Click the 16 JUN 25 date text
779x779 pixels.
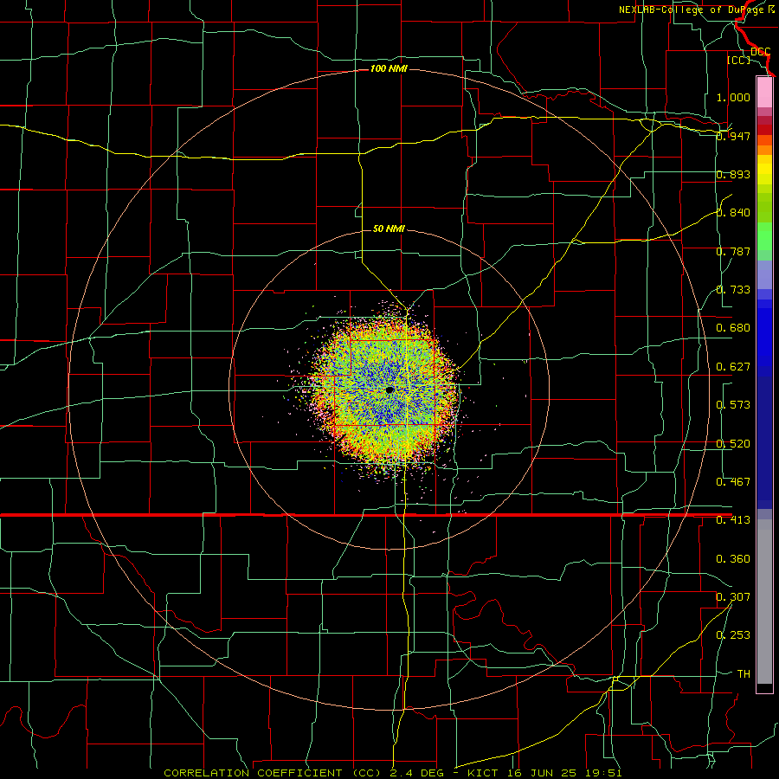pos(540,773)
